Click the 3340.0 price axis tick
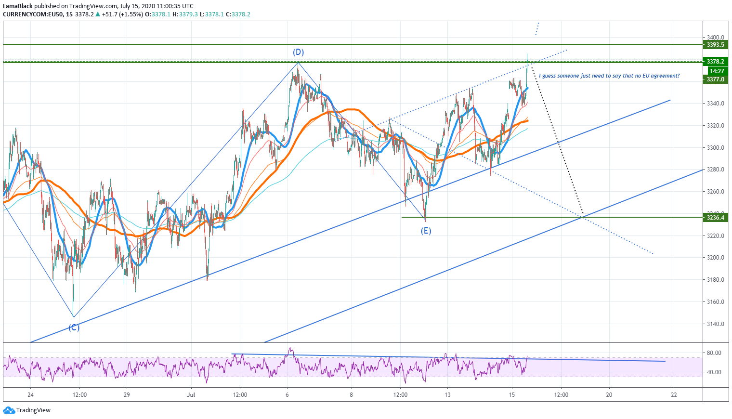This screenshot has width=732, height=419. pos(716,104)
